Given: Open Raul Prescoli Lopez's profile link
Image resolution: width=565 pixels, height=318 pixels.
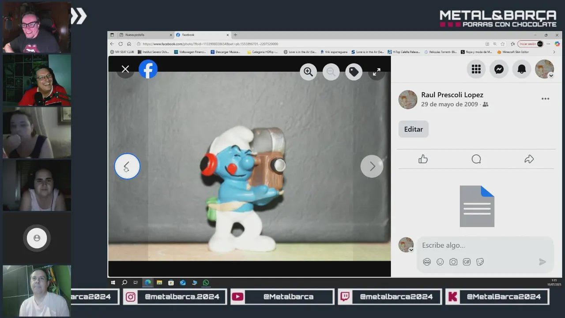Looking at the screenshot, I should click(452, 95).
